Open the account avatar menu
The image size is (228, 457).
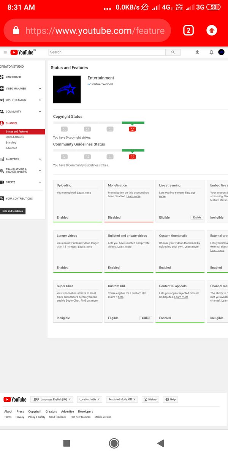click(222, 52)
